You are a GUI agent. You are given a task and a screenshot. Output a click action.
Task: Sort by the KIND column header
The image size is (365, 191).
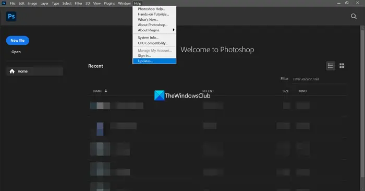[302, 91]
